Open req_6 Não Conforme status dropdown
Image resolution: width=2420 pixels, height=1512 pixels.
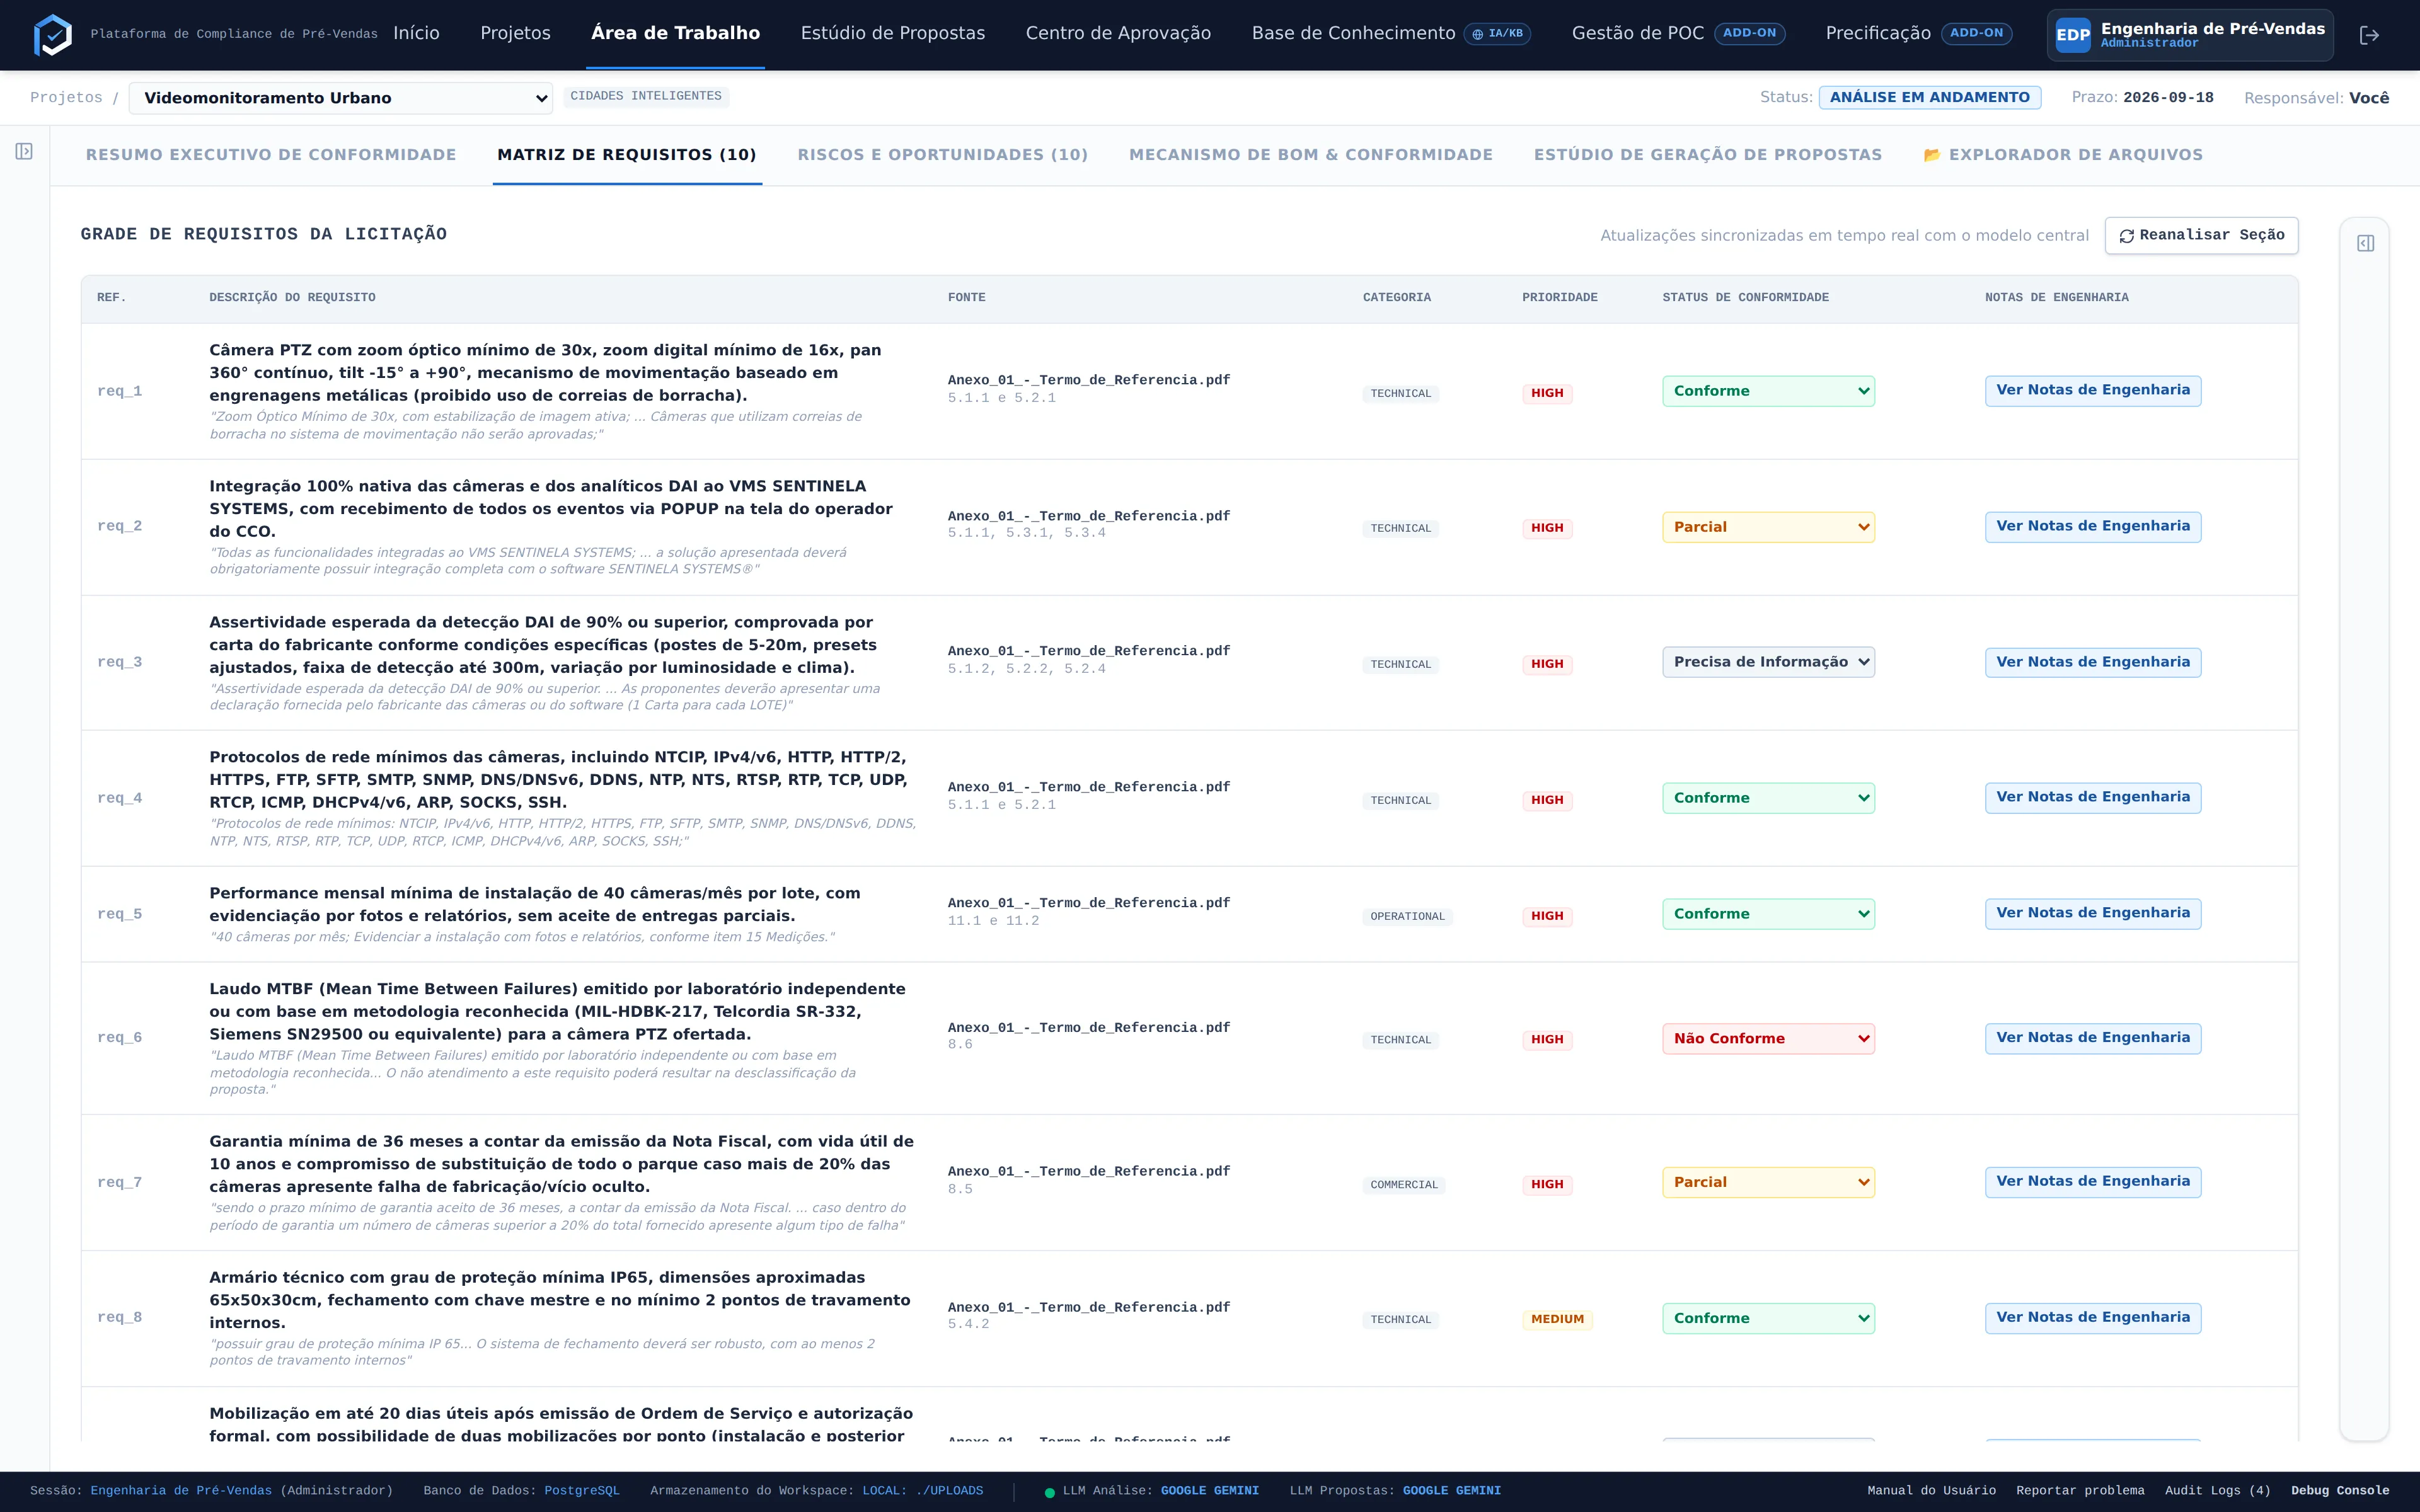tap(1768, 1038)
